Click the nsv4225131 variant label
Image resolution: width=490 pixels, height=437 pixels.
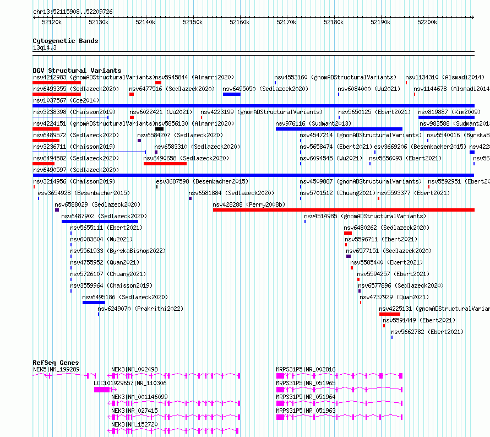[x=434, y=309]
